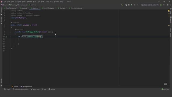
Task: Click the hammer Build Solution icon
Action: tap(122, 5)
